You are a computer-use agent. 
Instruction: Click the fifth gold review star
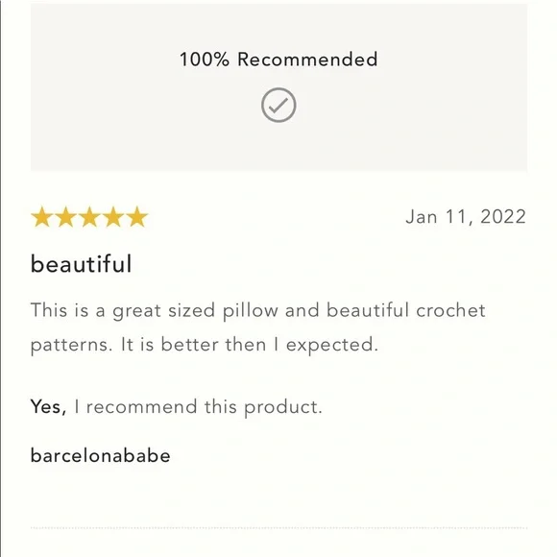(x=137, y=217)
